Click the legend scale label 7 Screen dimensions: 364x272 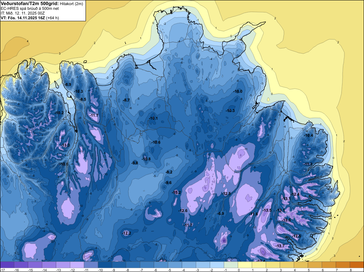point(337,270)
